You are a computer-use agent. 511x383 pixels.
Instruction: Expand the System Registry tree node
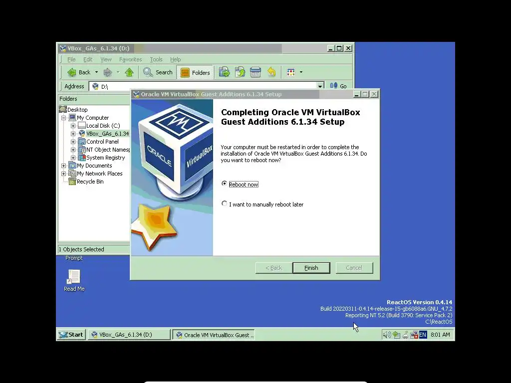tap(73, 158)
